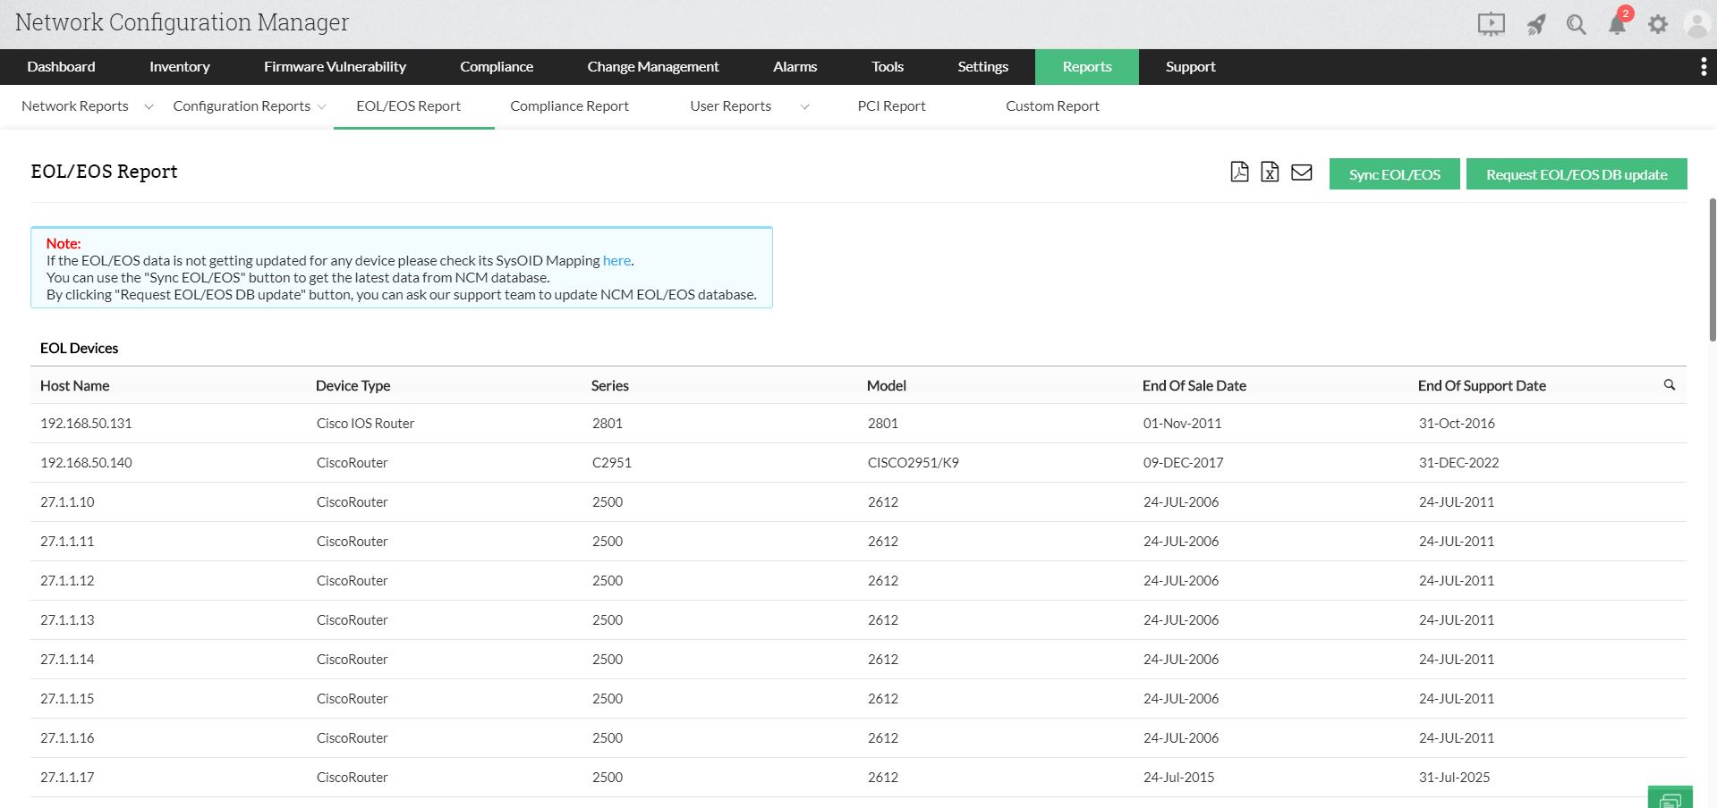
Task: Open global search with the magnifier icon
Action: tap(1577, 25)
